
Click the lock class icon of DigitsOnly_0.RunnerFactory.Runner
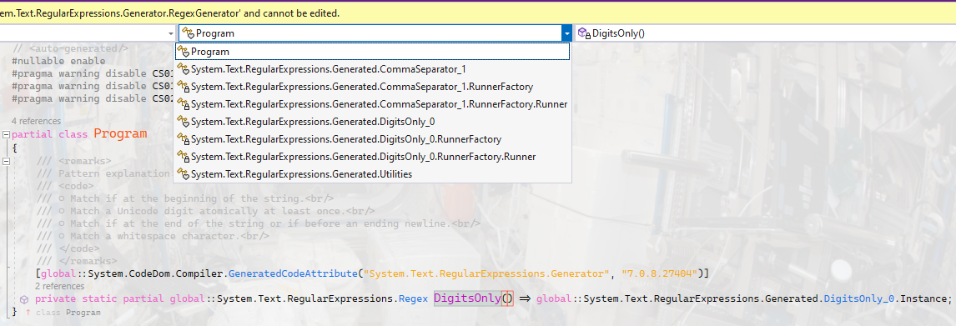click(x=183, y=157)
